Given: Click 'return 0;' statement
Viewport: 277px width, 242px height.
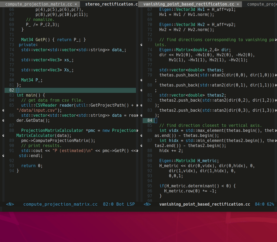Looking at the screenshot, I should [32, 166].
